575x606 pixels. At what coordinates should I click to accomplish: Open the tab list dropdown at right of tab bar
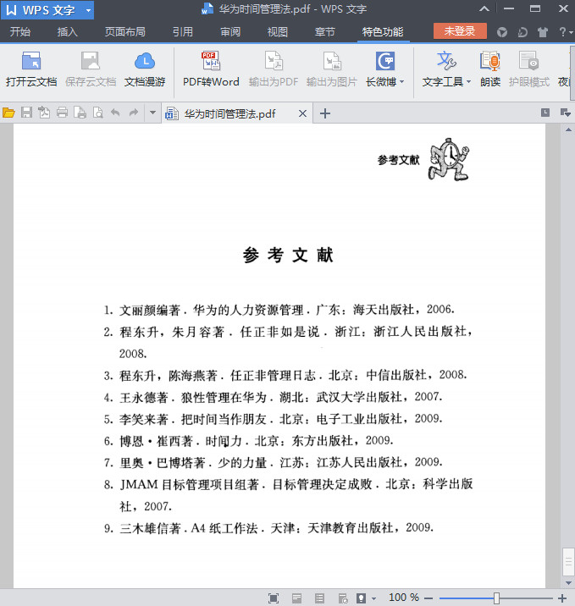pos(566,113)
